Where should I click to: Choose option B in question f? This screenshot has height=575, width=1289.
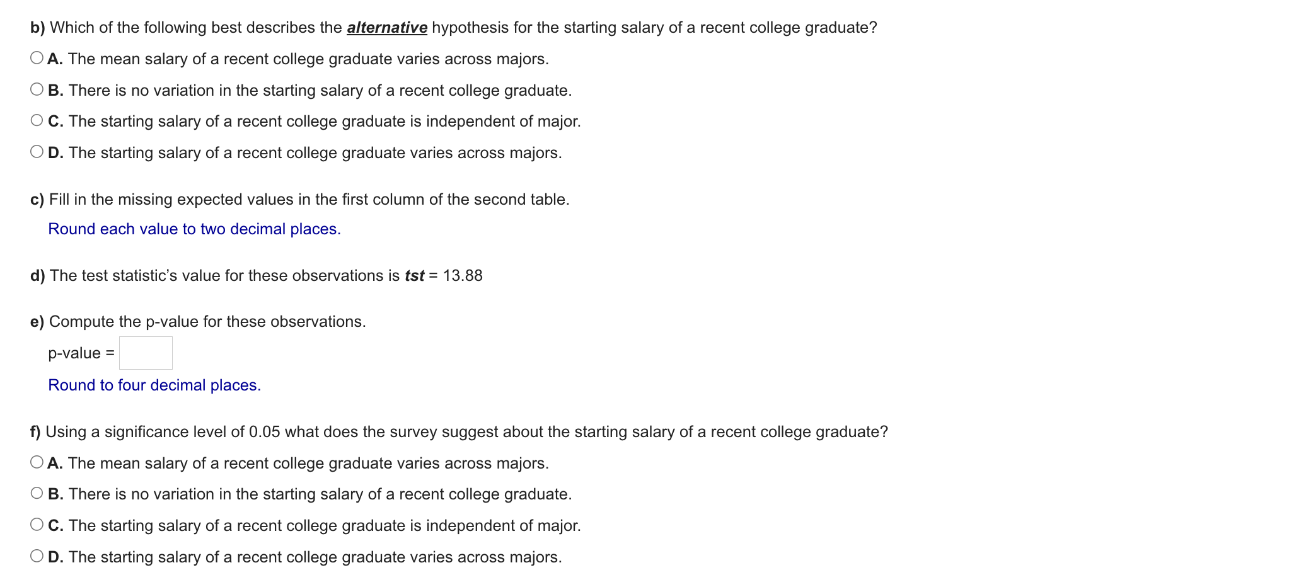click(x=36, y=492)
